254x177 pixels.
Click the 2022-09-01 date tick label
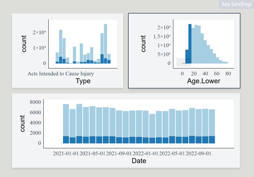point(198,153)
